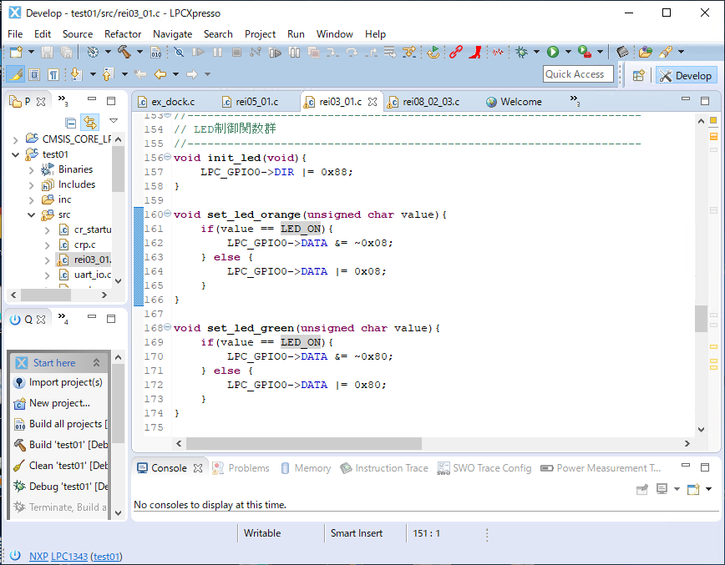Viewport: 725px width, 565px height.
Task: Toggle Show Whitespace Characters pilcrow button
Action: coord(53,74)
